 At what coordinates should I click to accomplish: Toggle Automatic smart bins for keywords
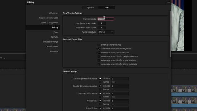tap(99, 49)
